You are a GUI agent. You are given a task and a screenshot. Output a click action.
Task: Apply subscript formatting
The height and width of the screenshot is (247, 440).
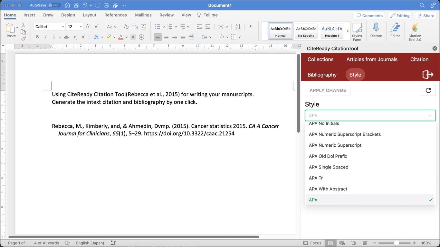[75, 37]
